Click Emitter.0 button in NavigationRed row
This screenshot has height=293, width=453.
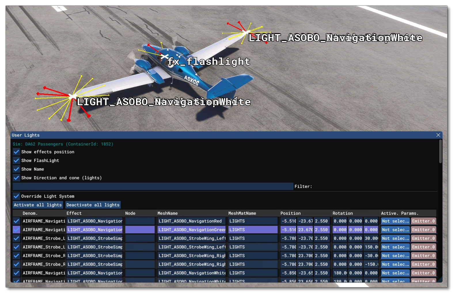[x=423, y=221]
